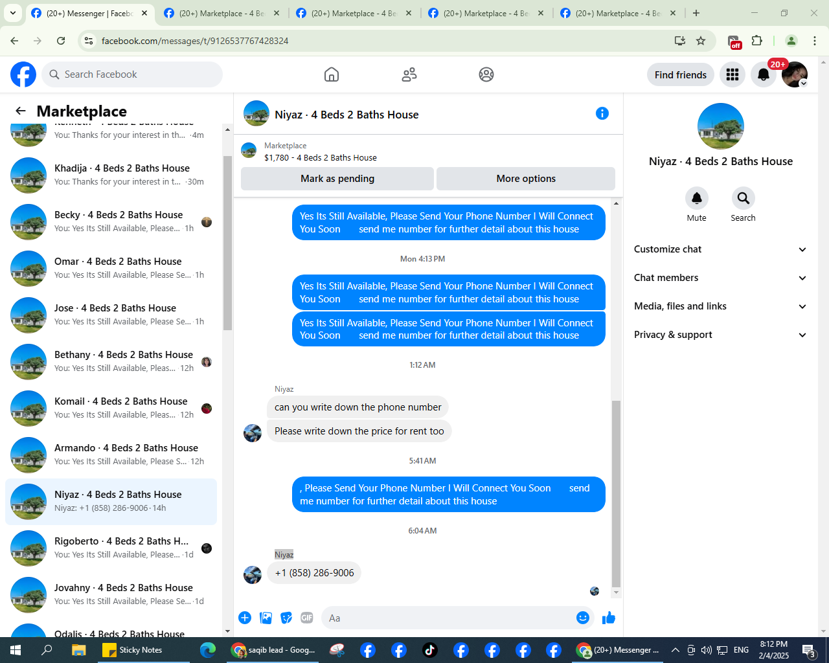Image resolution: width=829 pixels, height=663 pixels.
Task: Choose a GIF icon in composer
Action: tap(307, 618)
